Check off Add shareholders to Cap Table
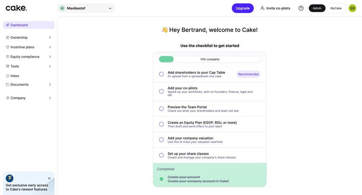The image size is (362, 195). point(161,74)
